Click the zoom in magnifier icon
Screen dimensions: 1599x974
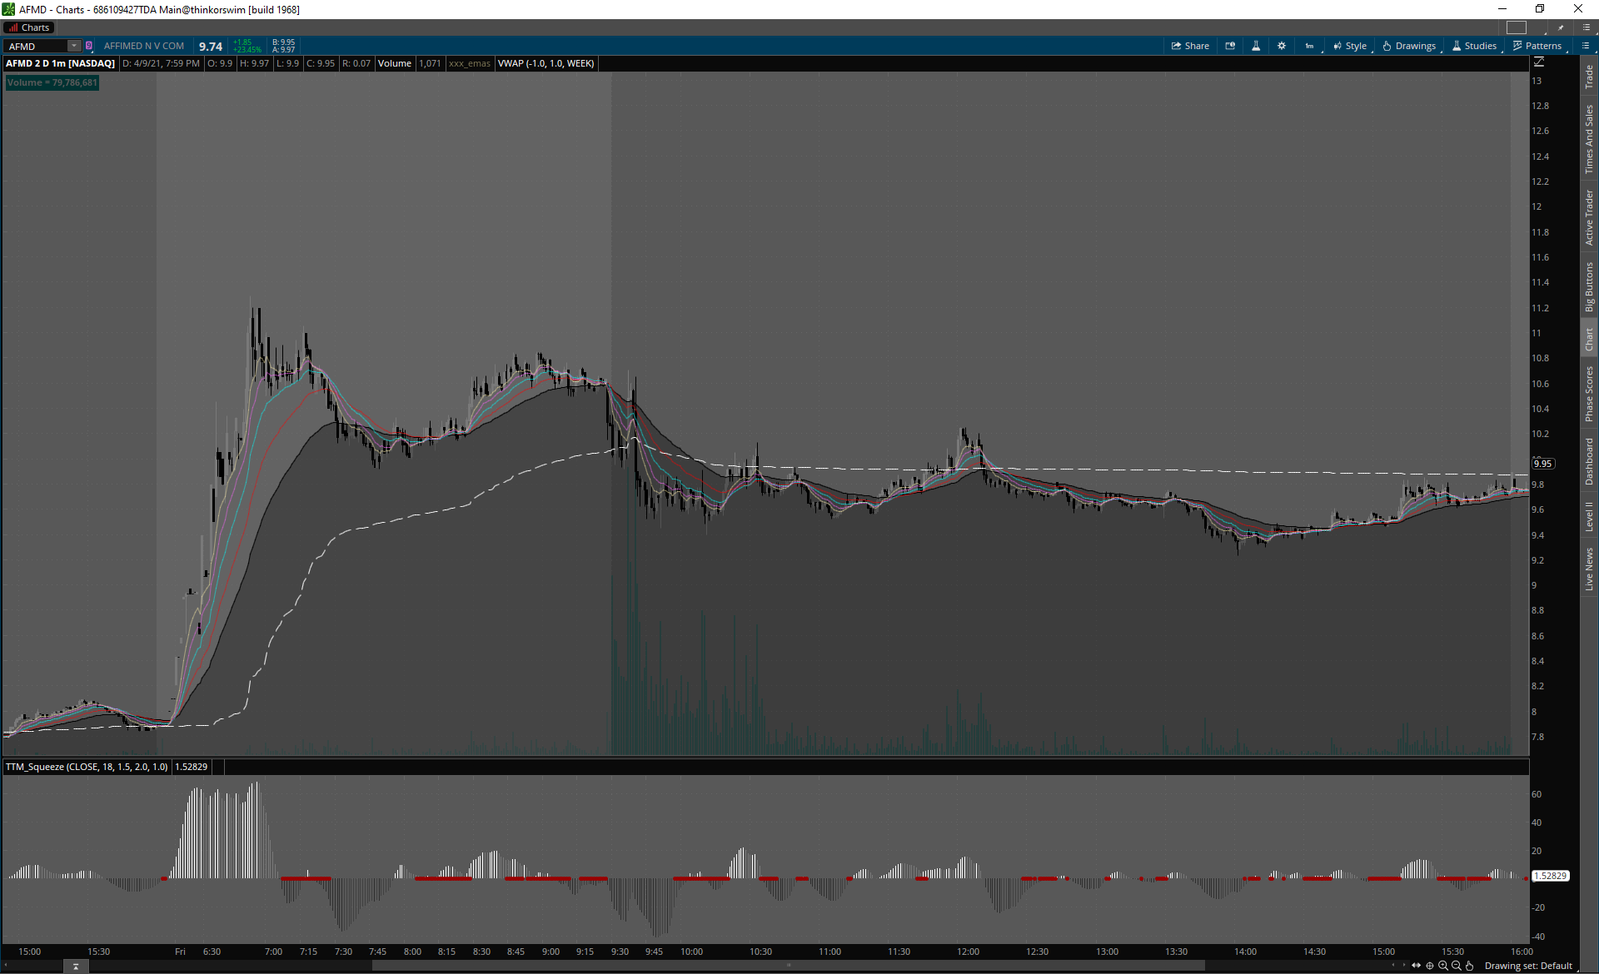(x=1443, y=966)
